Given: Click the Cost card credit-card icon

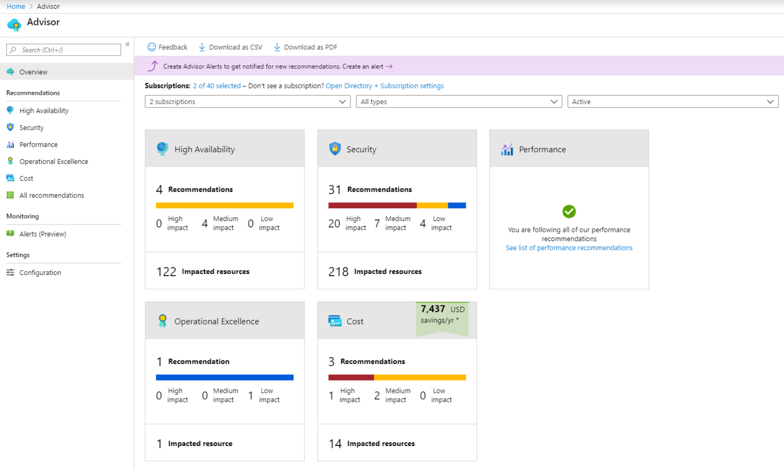Looking at the screenshot, I should [x=335, y=321].
